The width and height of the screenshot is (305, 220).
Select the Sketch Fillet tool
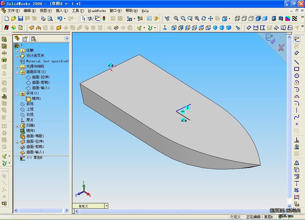[x=297, y=103]
